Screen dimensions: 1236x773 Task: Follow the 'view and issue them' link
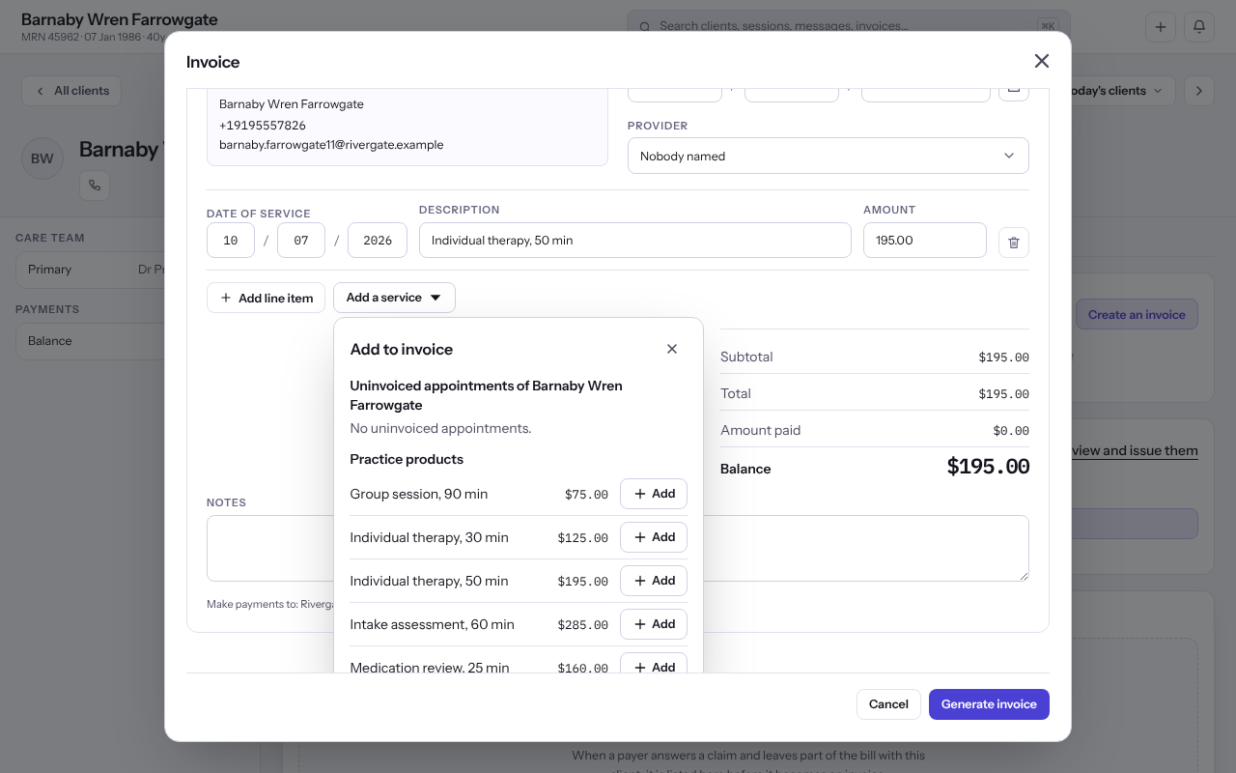(x=1136, y=450)
